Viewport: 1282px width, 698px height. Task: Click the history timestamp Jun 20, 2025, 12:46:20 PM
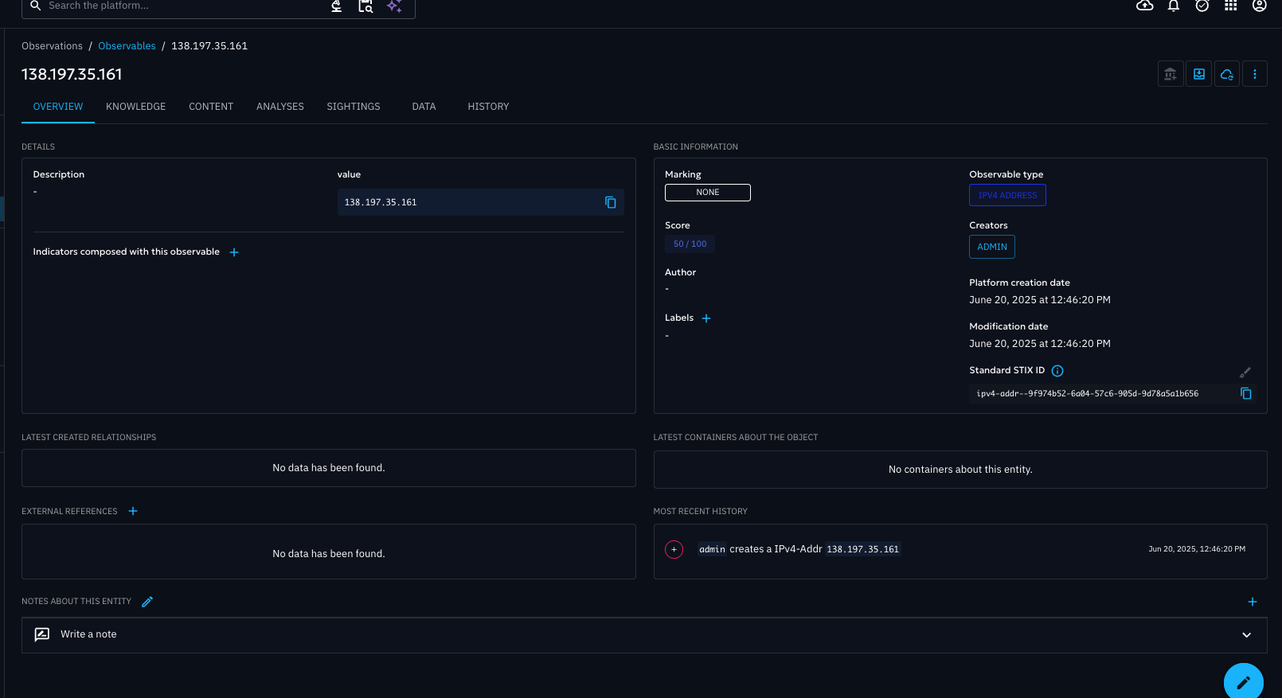click(1197, 549)
